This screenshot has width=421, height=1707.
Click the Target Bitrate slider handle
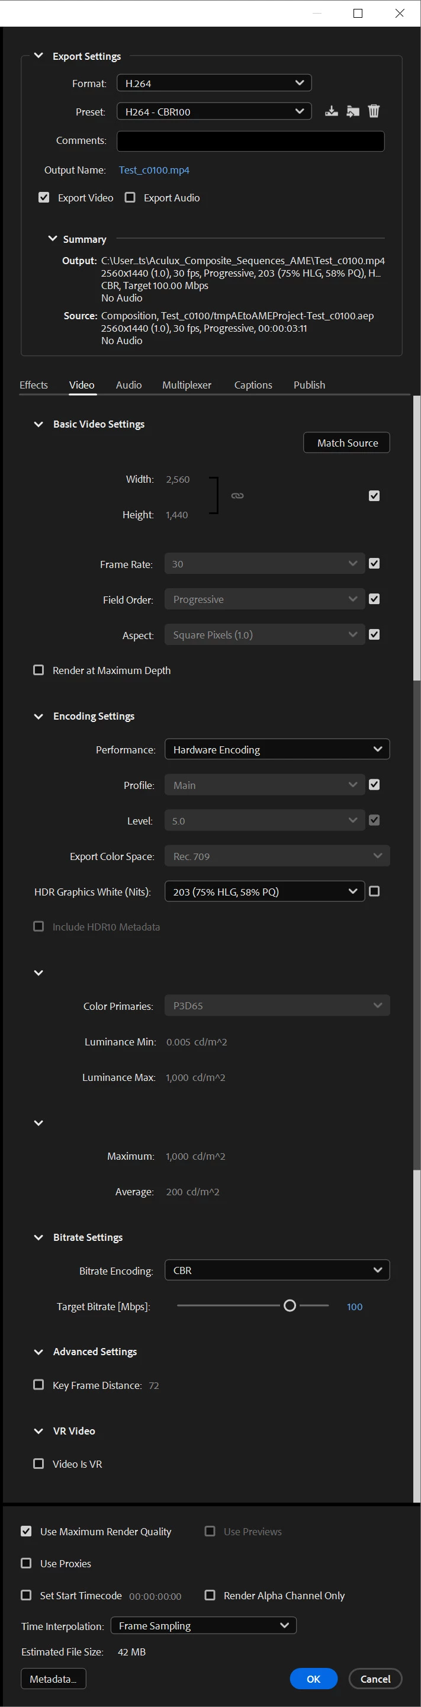point(290,1305)
